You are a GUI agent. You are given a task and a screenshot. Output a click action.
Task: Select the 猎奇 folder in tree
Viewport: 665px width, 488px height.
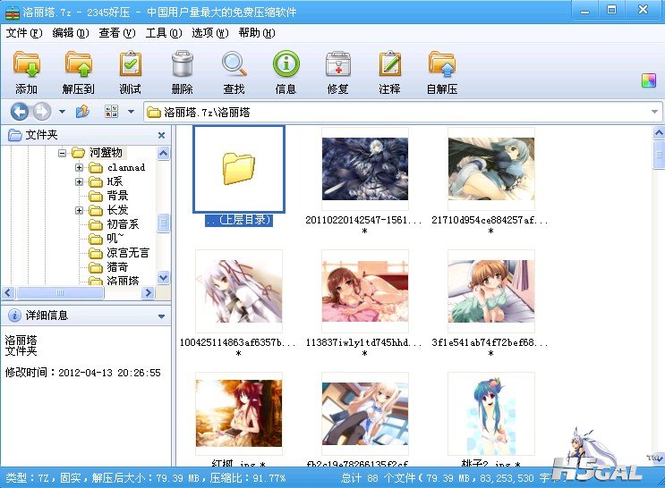117,267
